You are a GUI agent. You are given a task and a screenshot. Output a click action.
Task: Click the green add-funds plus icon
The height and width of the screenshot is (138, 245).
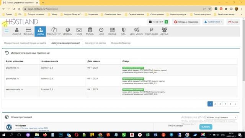(166, 22)
